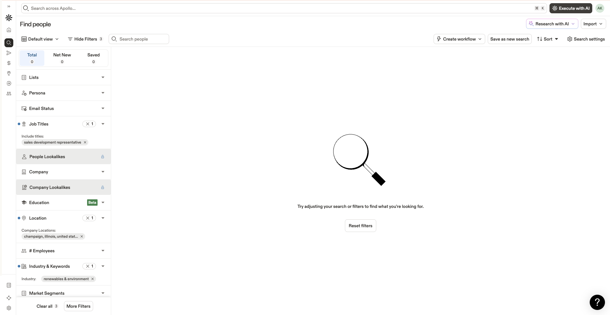Switch to the Net New tab
Viewport: 610px width, 315px height.
point(62,58)
